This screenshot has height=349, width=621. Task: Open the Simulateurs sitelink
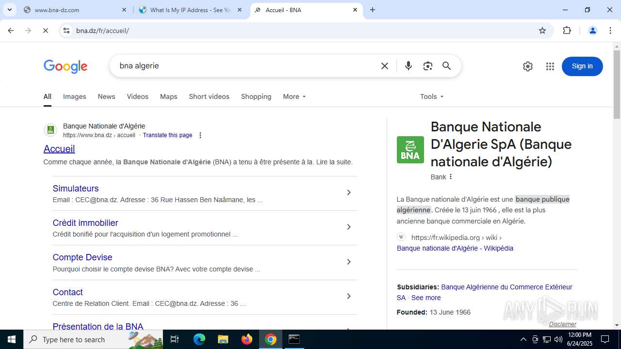point(76,189)
